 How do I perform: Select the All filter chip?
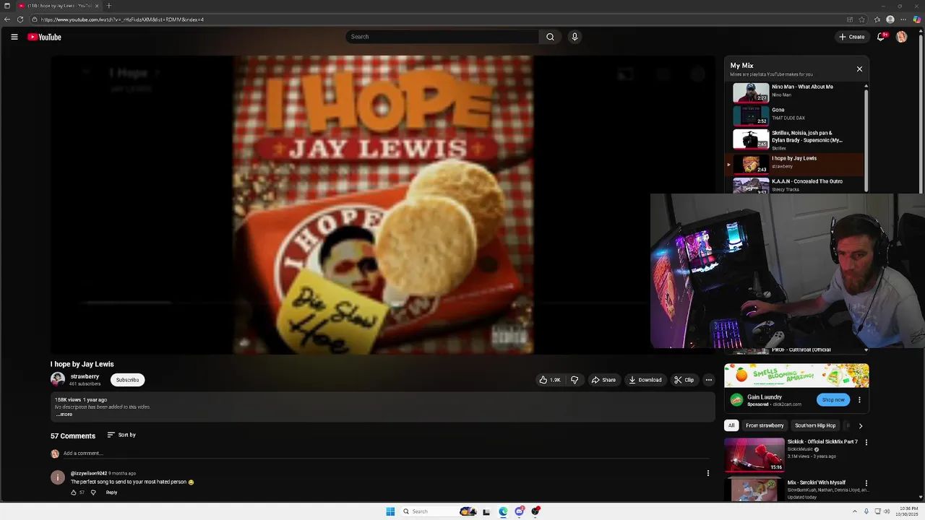point(731,425)
